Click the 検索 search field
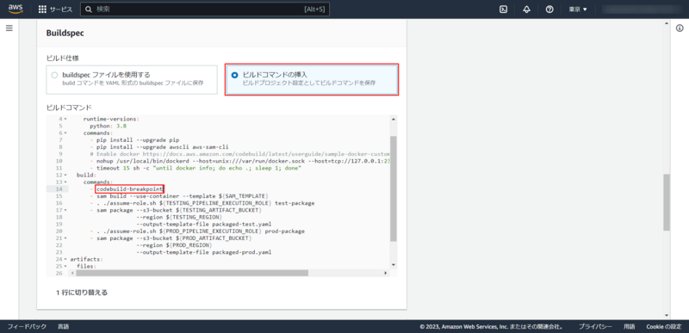The image size is (689, 333). [x=205, y=9]
